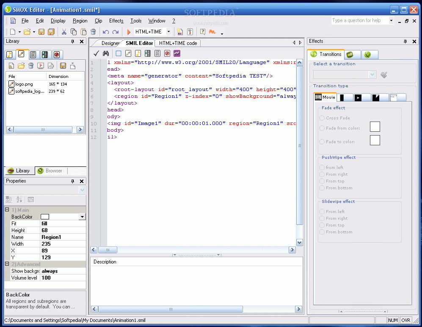Collapse the 1) Main property group
This screenshot has height=327, width=422.
point(7,210)
